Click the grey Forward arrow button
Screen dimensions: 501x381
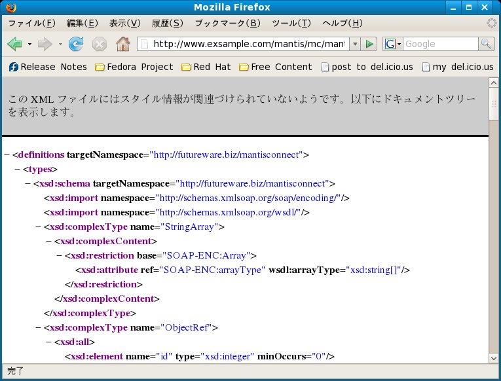click(45, 44)
